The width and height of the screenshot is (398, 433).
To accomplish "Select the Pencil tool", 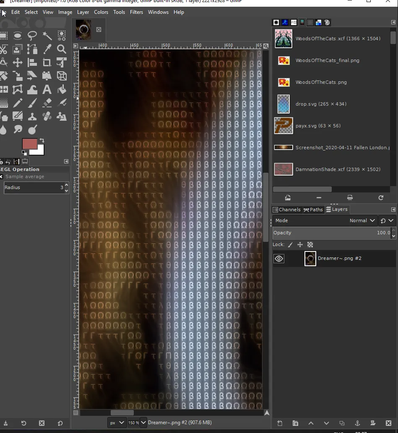I will tap(18, 103).
